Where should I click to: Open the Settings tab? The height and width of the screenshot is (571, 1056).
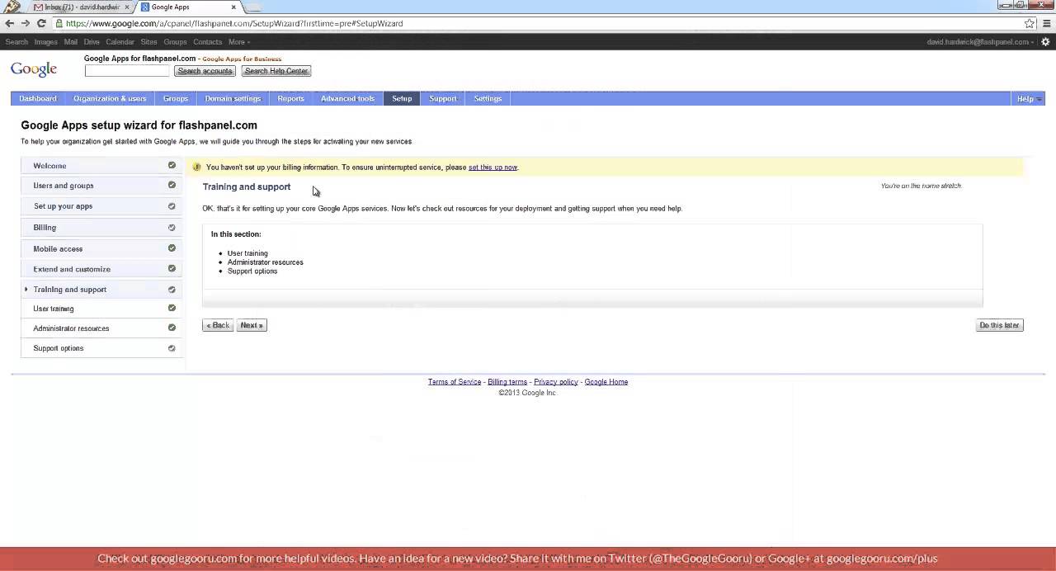point(488,98)
